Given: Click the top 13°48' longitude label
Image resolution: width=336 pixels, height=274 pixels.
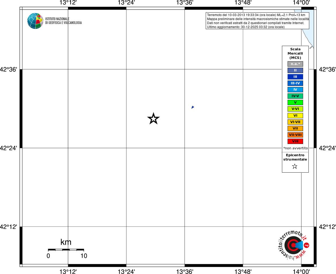Looking at the screenshot, I should [243, 3].
